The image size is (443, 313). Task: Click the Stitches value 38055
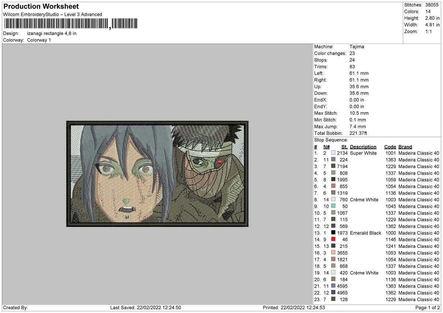pyautogui.click(x=432, y=5)
